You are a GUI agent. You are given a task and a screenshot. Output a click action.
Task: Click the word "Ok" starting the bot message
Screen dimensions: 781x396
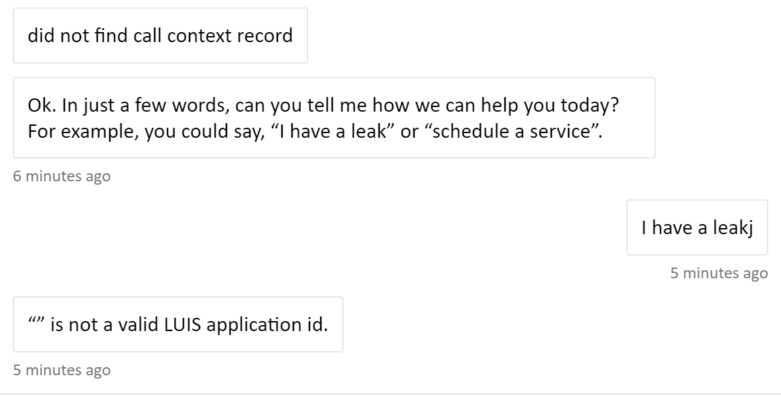coord(39,105)
